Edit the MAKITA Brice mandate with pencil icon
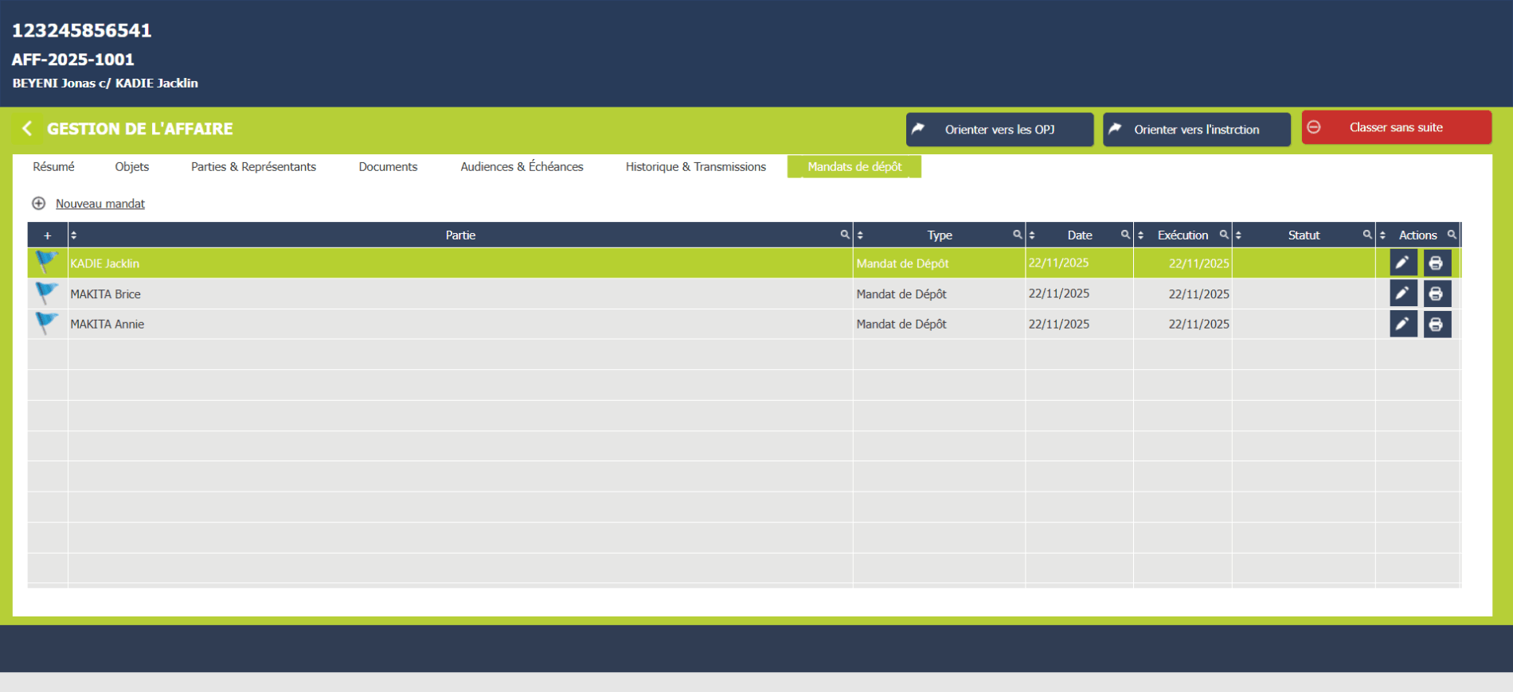1513x692 pixels. (1402, 294)
